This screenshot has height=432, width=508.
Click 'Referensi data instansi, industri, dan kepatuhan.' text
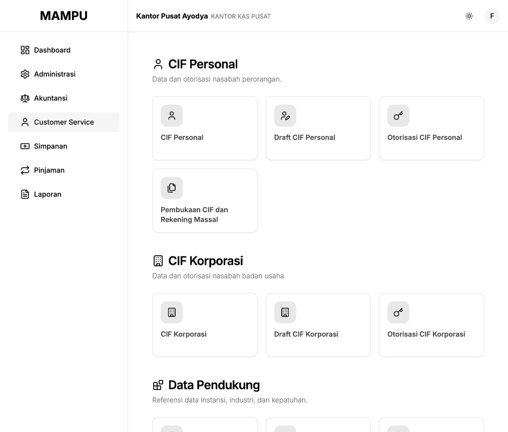[x=230, y=400]
